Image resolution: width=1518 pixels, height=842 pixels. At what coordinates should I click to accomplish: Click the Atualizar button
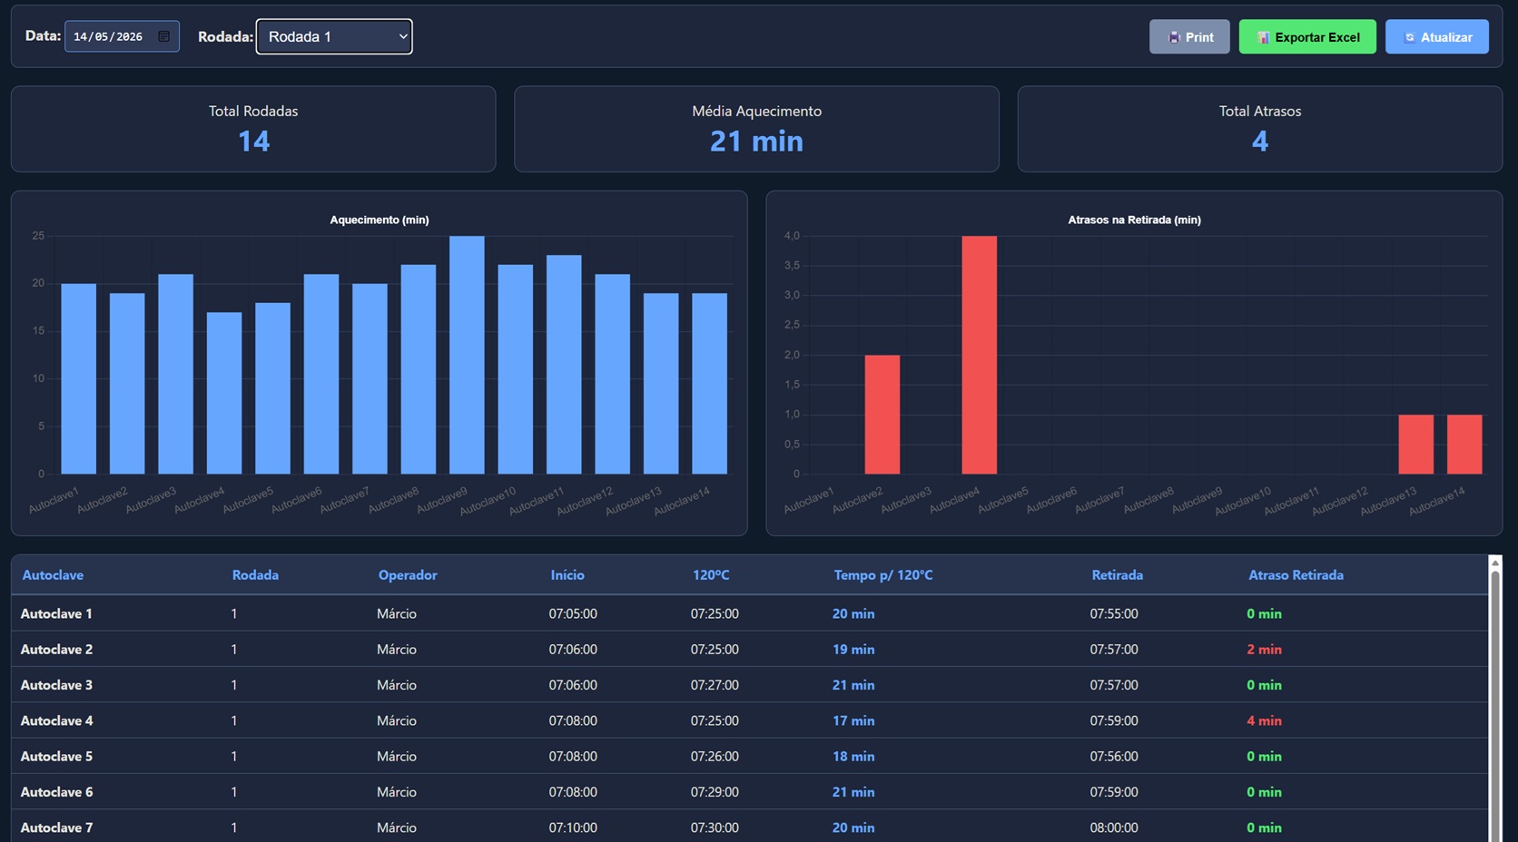pos(1437,37)
